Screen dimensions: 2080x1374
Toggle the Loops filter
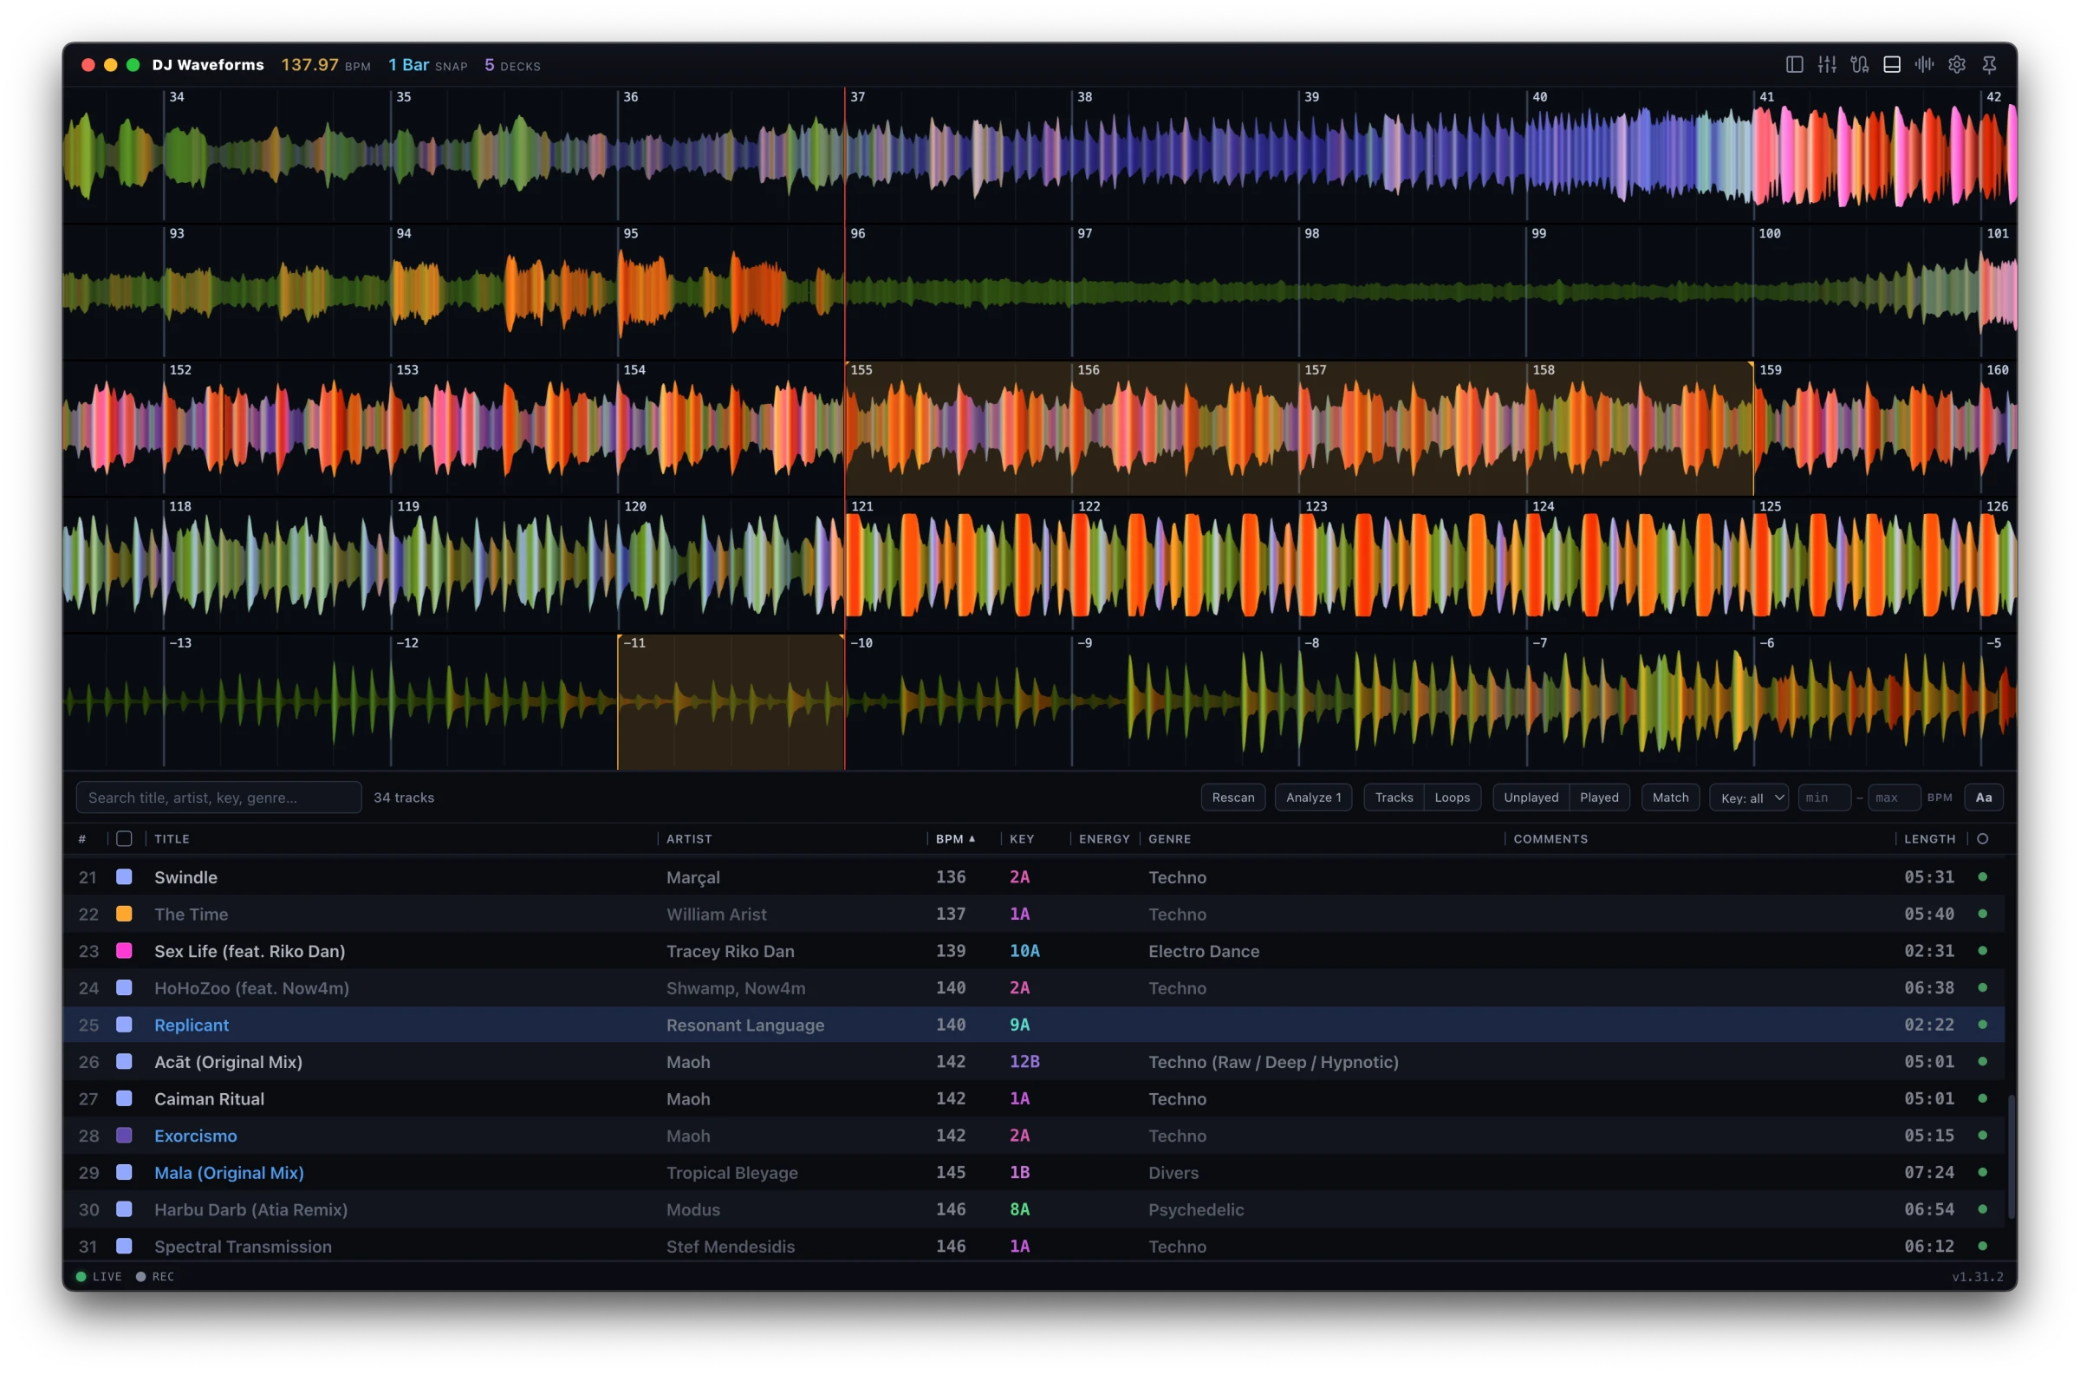(x=1452, y=798)
